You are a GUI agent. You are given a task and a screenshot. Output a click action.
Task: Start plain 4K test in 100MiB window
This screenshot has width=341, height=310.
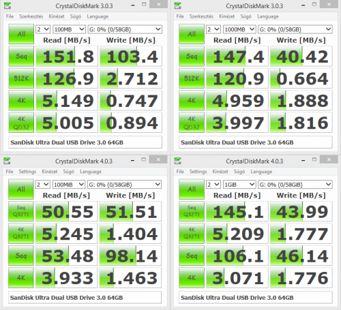click(x=21, y=278)
